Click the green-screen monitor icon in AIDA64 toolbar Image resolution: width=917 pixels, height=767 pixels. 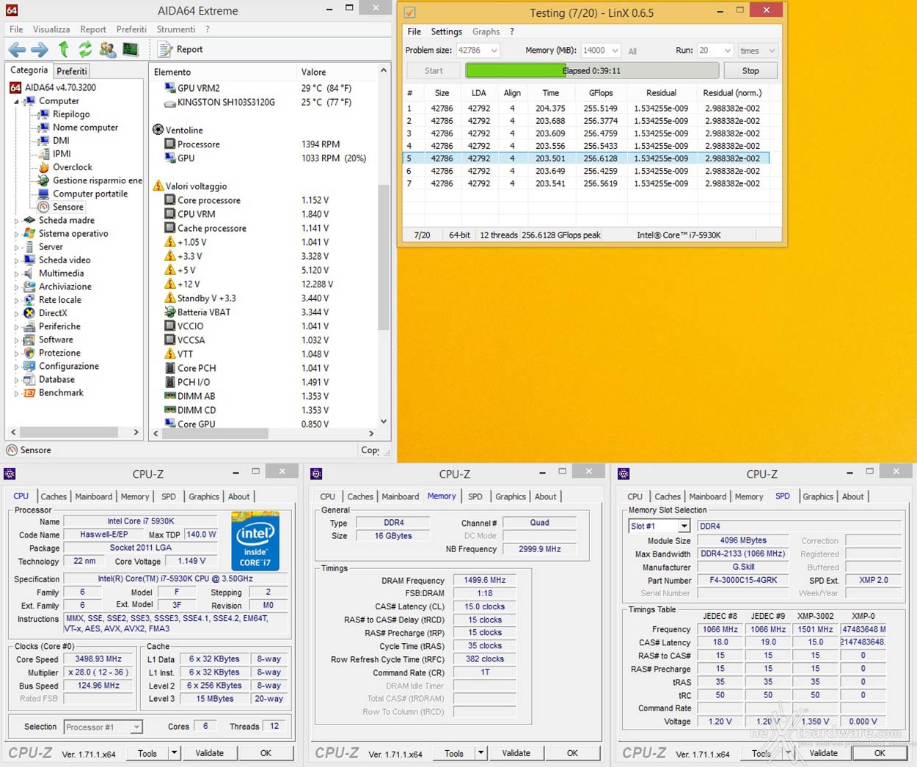click(x=131, y=49)
